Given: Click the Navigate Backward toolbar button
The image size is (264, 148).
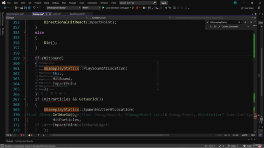Looking at the screenshot, I should (5, 8).
